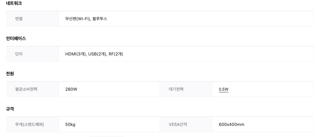Click the empty space right of 600x400mm
The image size is (319, 137).
[x=279, y=124]
